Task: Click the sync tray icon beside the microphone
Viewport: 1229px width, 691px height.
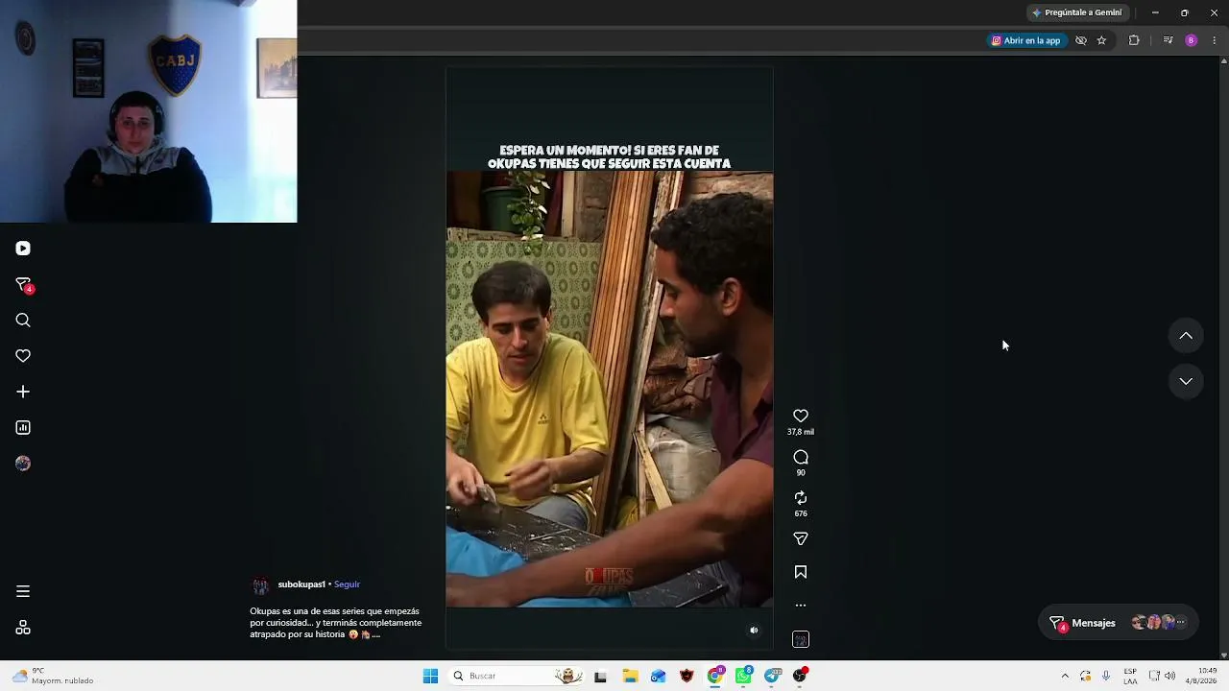Action: [1085, 676]
